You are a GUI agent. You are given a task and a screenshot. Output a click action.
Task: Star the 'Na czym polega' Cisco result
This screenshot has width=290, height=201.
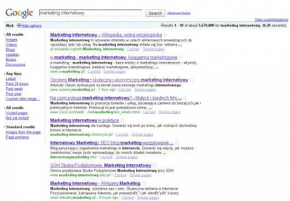pos(185,97)
